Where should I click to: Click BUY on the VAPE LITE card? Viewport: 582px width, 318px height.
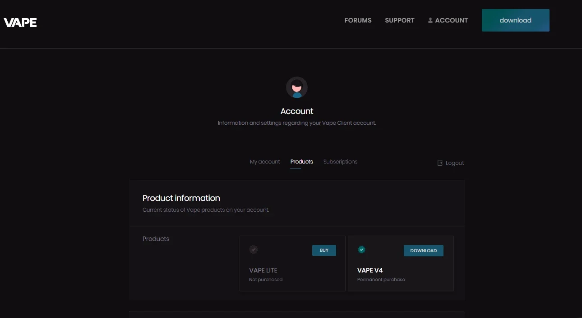click(x=324, y=250)
